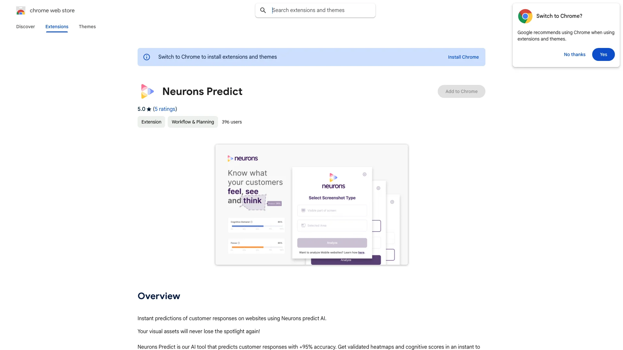Toggle the Workflow & Planning category tag
Screen dimensions: 623x350
point(192,122)
